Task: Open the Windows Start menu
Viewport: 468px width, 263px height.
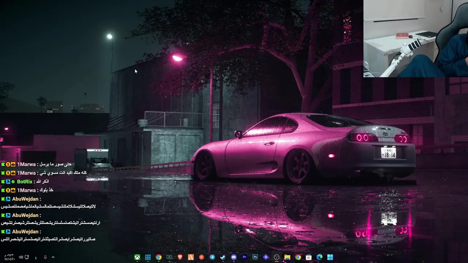Action: point(330,257)
